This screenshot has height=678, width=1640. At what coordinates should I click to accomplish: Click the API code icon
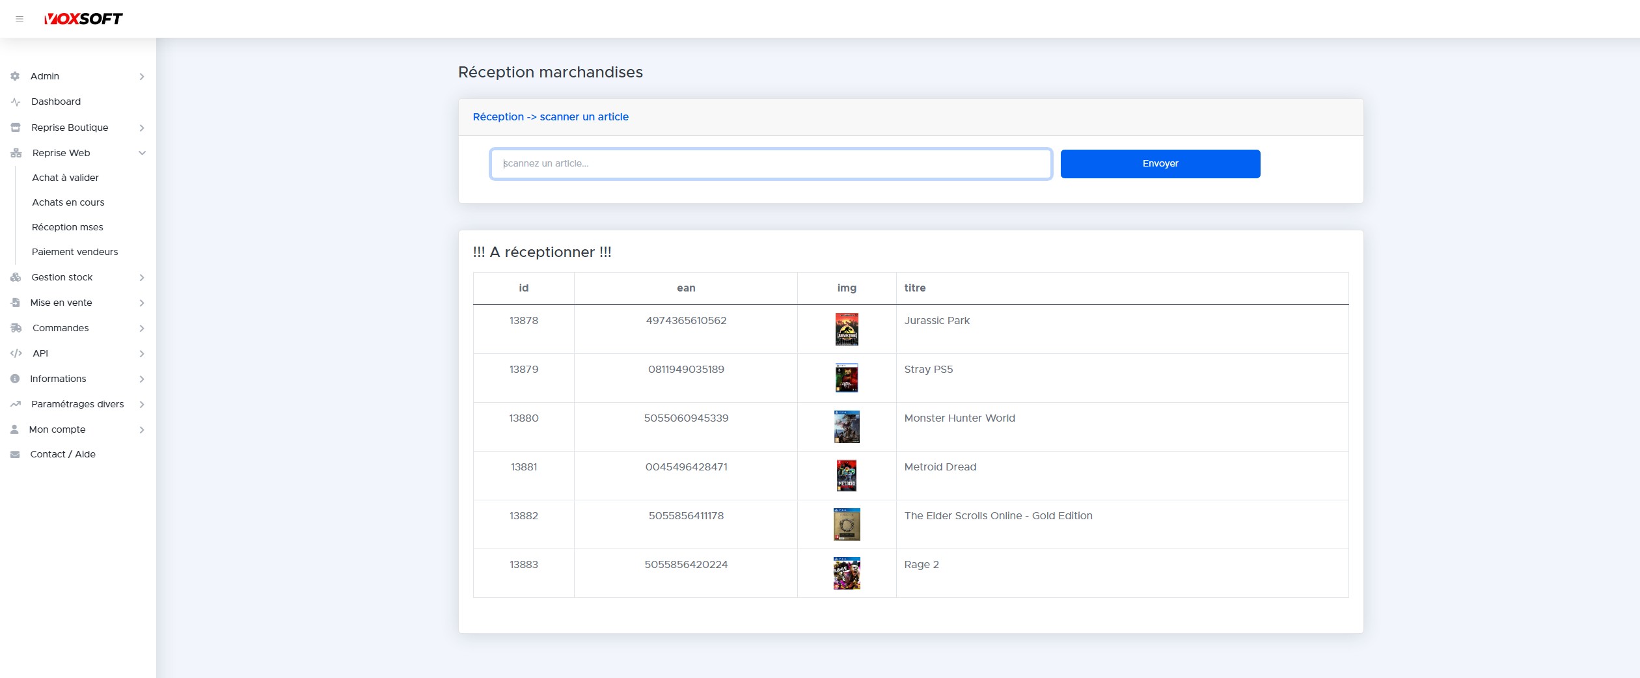16,353
